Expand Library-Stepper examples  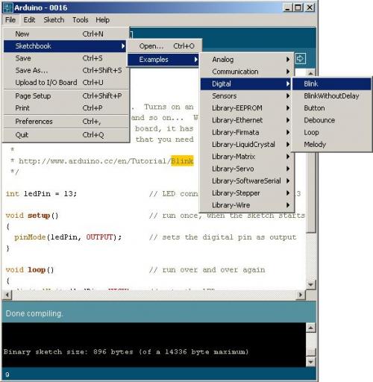tap(247, 193)
